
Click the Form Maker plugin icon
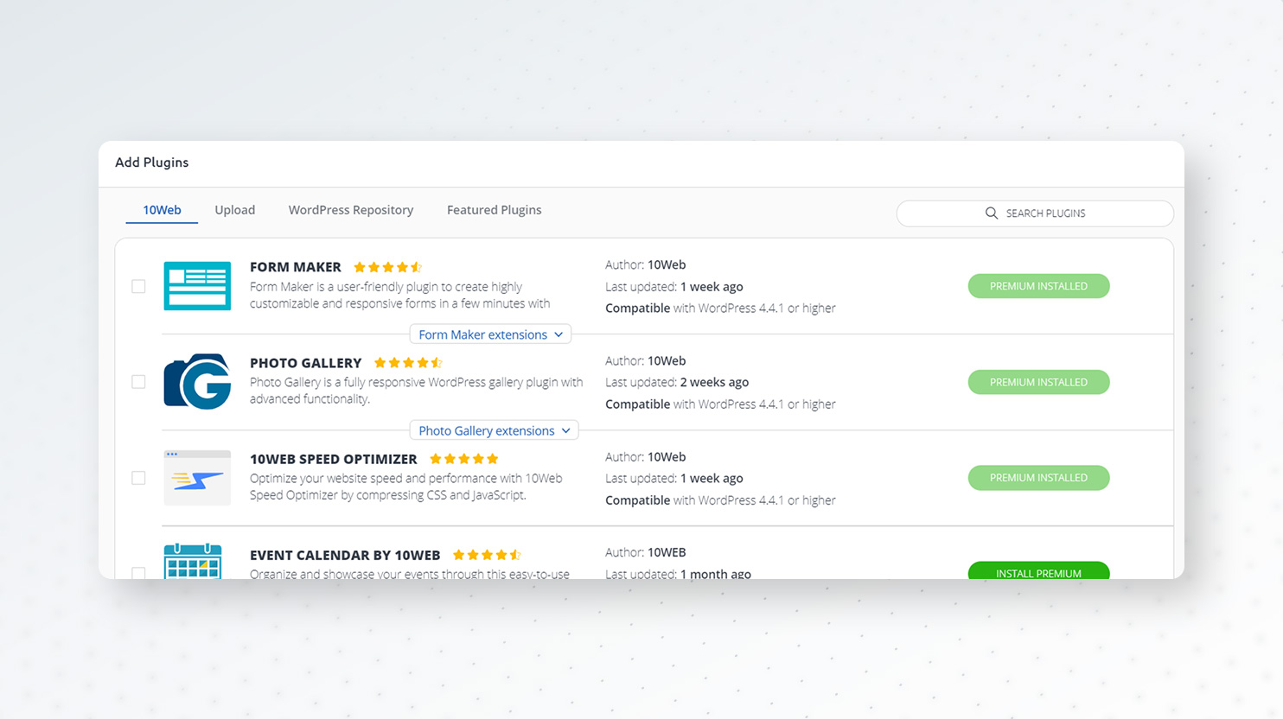click(197, 286)
